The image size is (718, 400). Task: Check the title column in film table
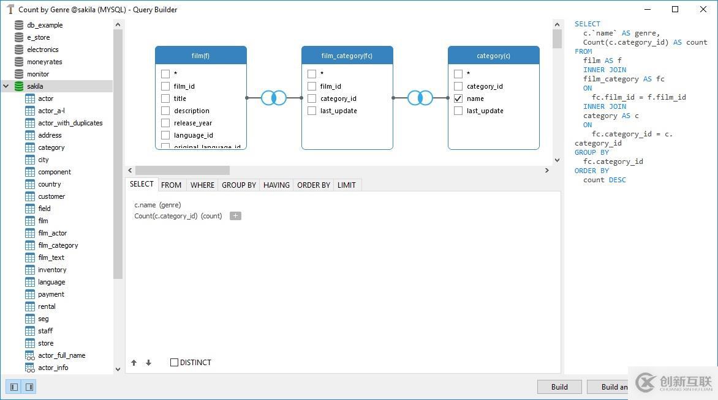pos(165,98)
